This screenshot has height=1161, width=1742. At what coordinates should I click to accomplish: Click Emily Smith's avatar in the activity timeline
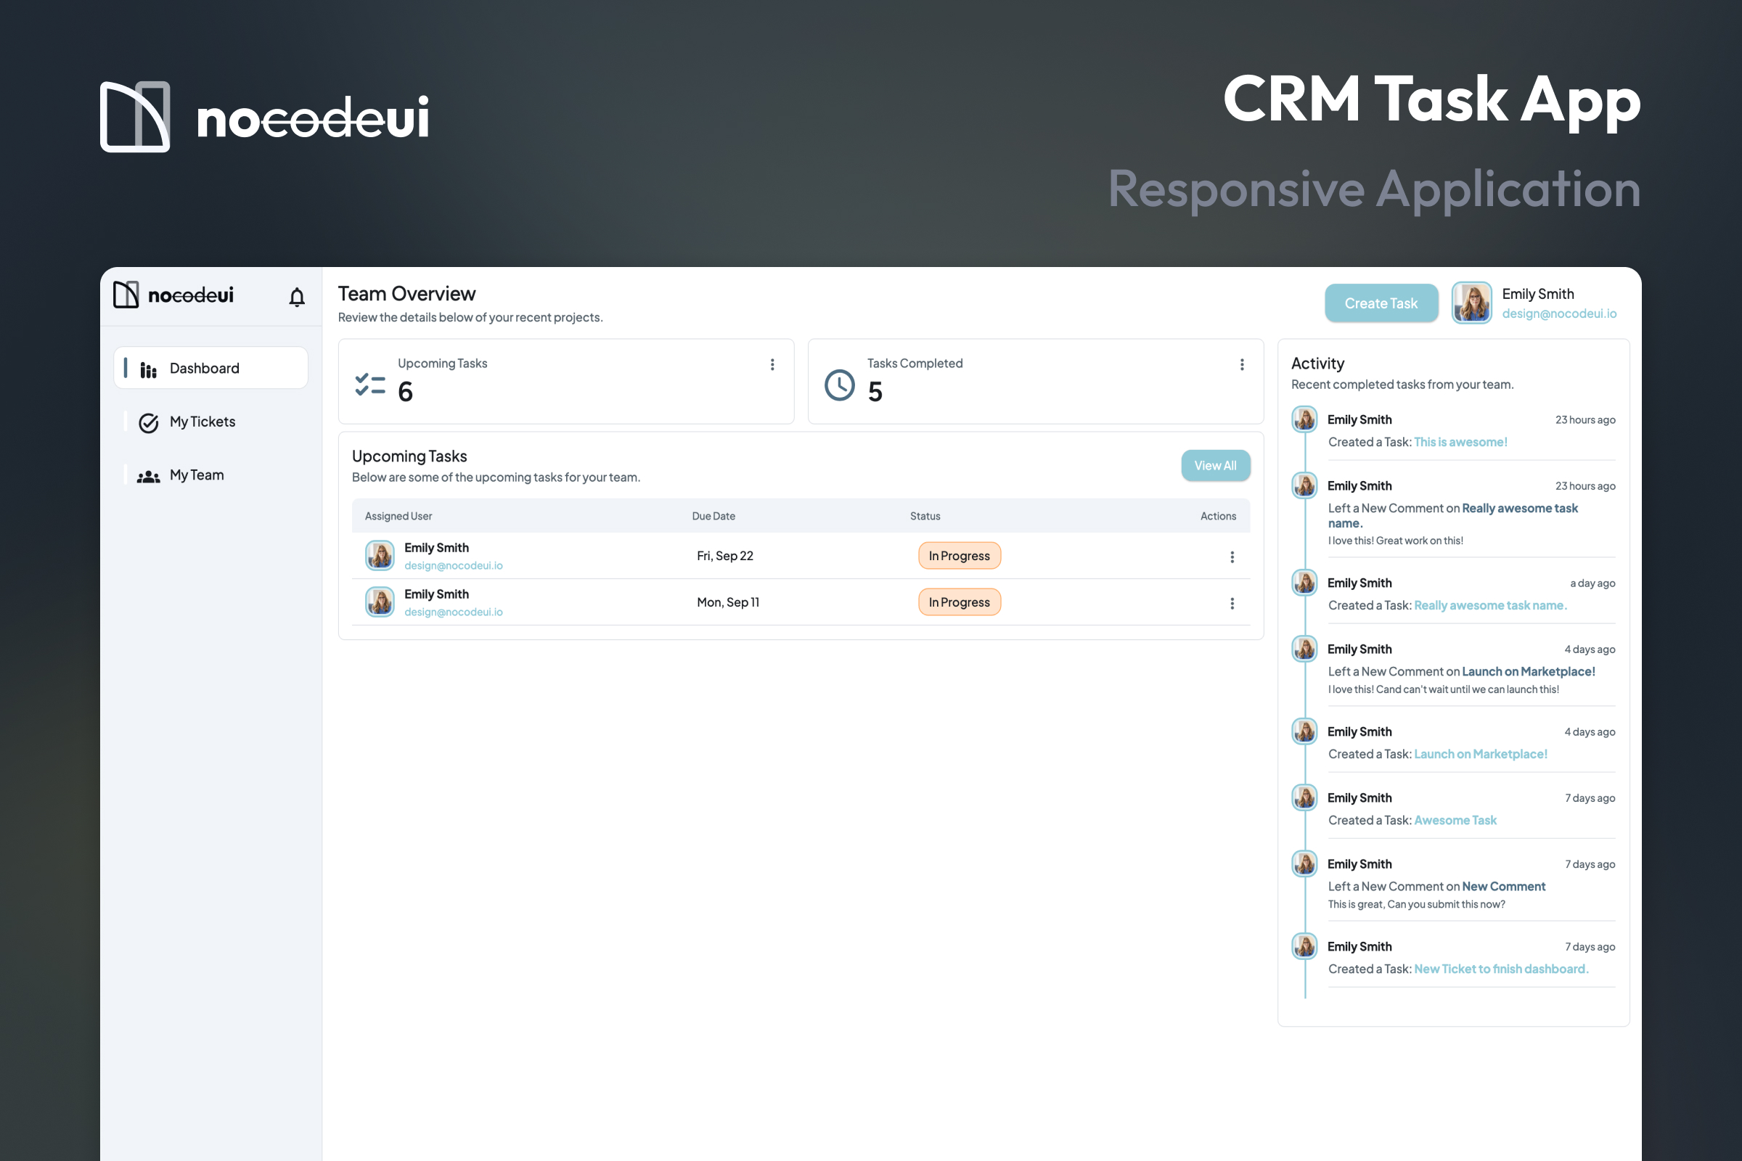coord(1304,419)
